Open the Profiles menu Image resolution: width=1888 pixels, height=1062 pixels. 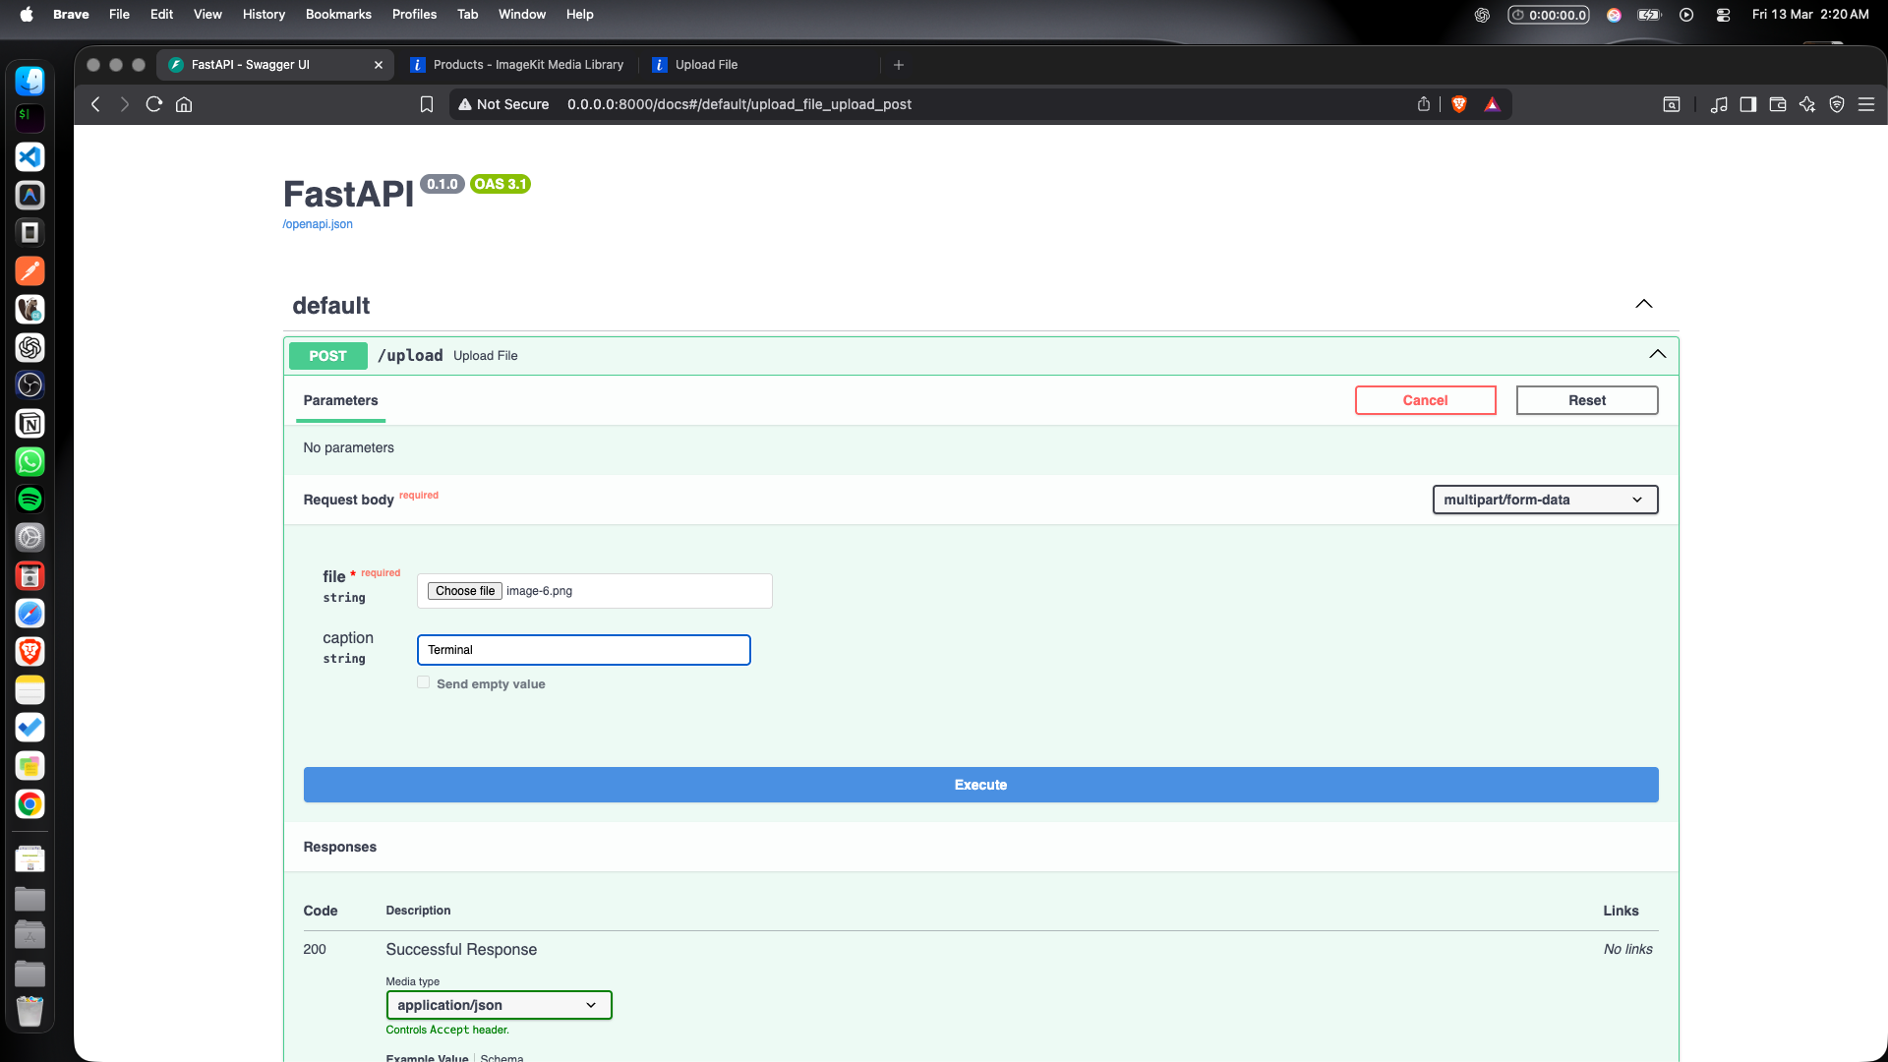(x=414, y=15)
